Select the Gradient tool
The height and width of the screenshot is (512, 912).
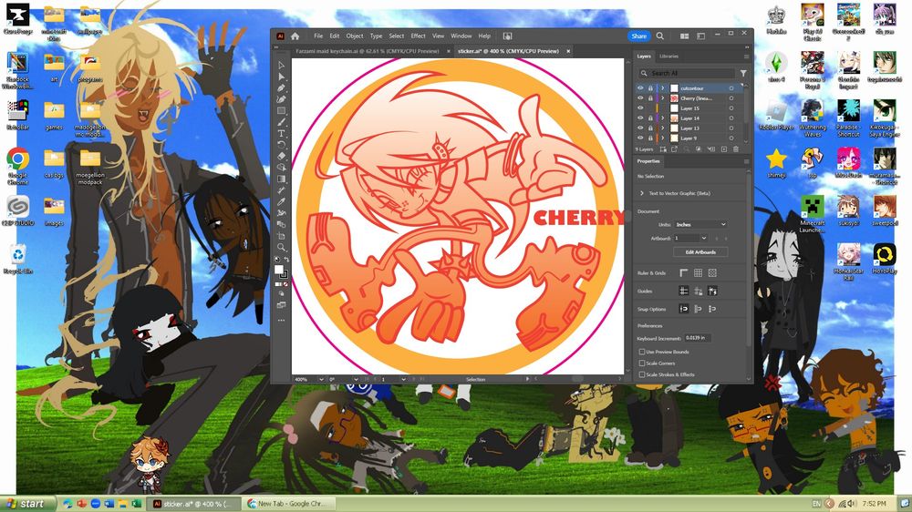coord(282,179)
